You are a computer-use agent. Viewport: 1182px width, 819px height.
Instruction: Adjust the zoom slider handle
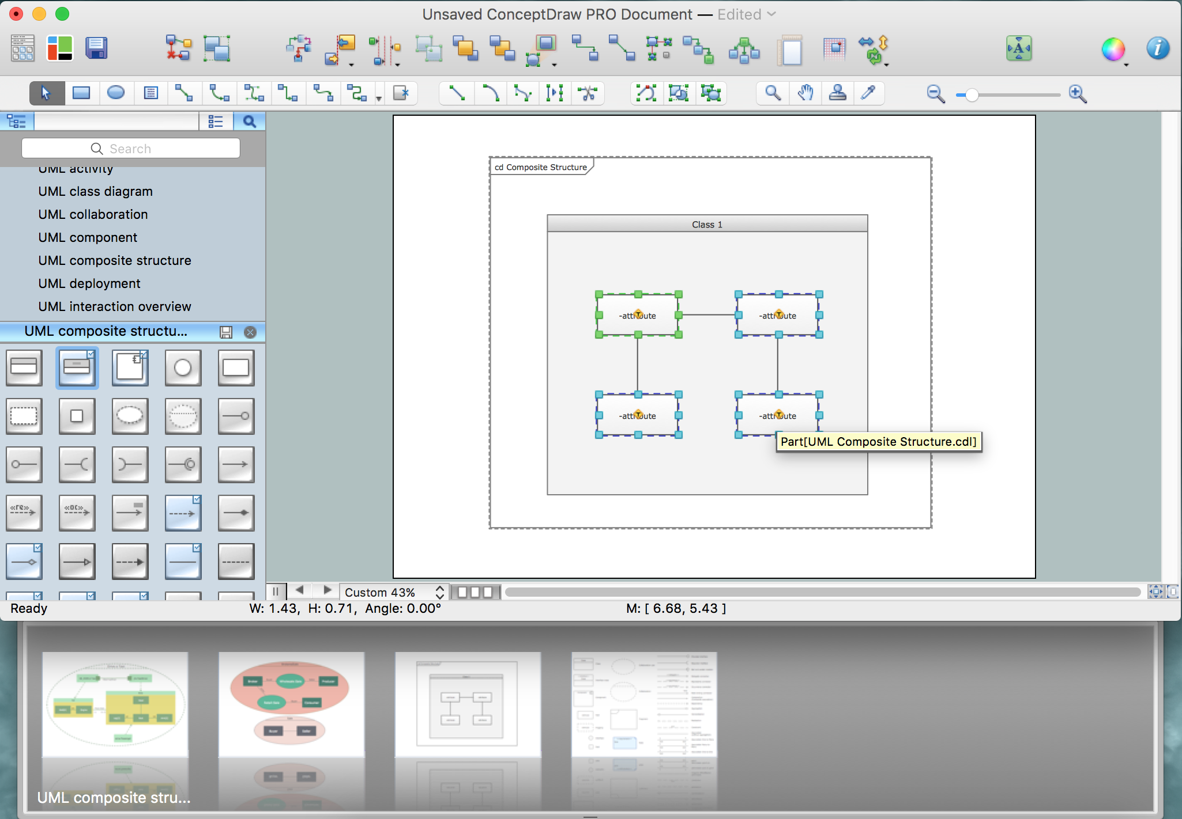pos(972,95)
